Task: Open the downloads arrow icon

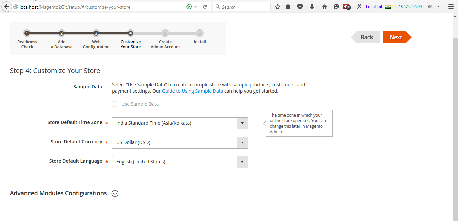Action: pos(312,7)
